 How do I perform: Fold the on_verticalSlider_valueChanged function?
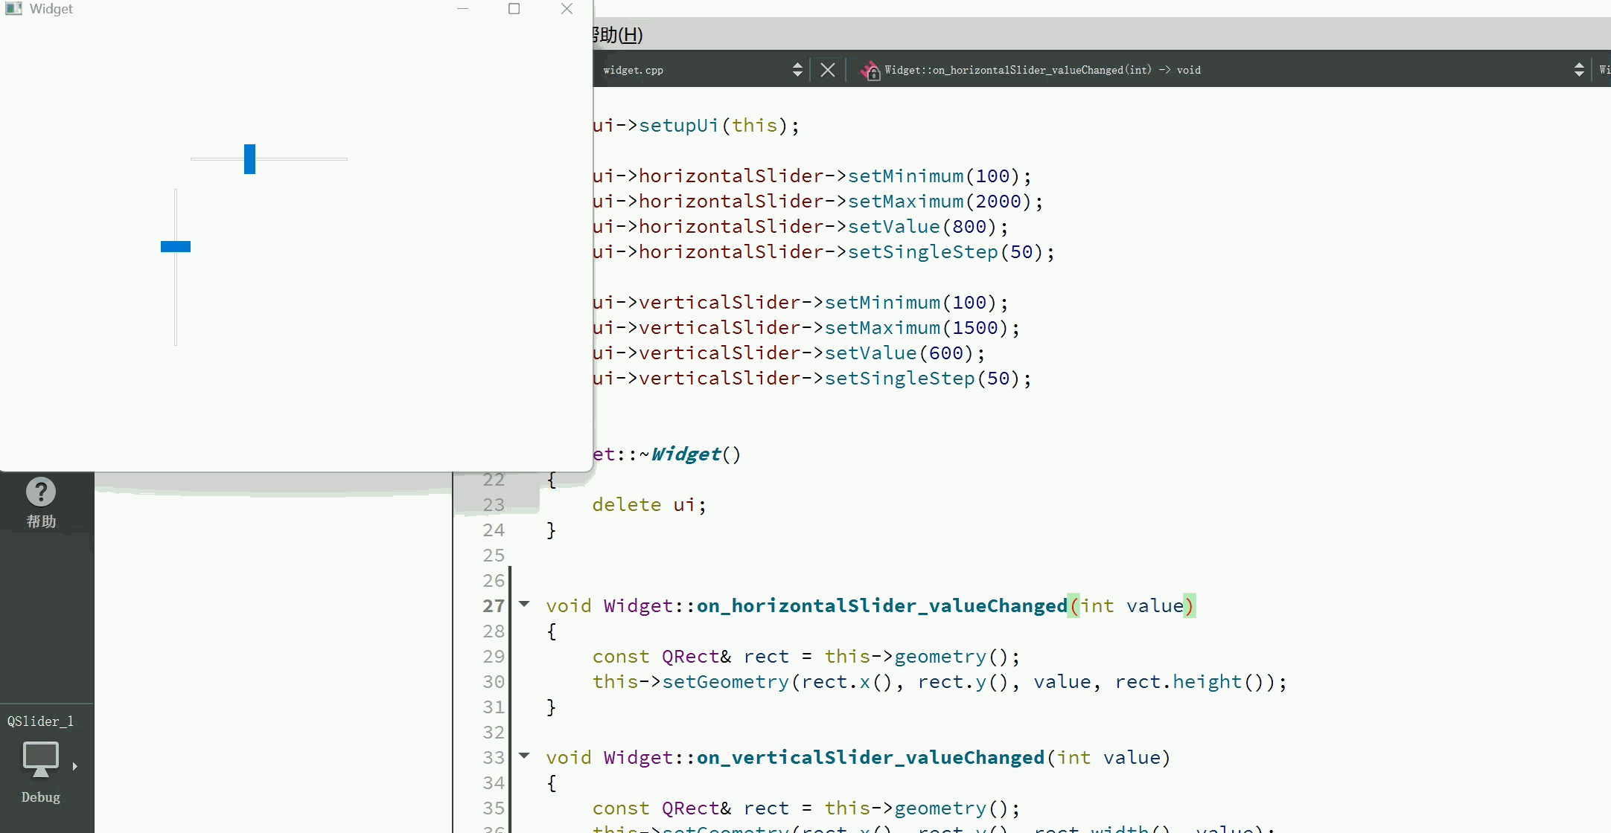pyautogui.click(x=525, y=756)
